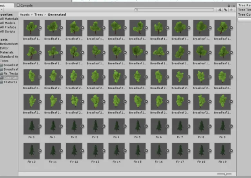The height and width of the screenshot is (178, 251).
Task: Expand the Fir 9 asset arrow
Action: coord(231,126)
